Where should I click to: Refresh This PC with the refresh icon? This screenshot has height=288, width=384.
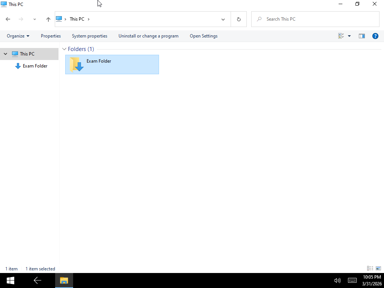(x=239, y=19)
